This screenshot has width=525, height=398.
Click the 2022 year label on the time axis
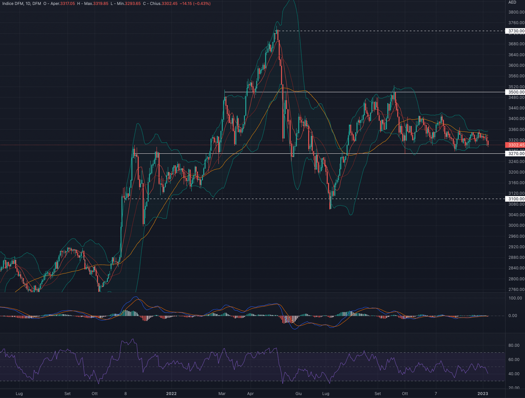tap(171, 394)
